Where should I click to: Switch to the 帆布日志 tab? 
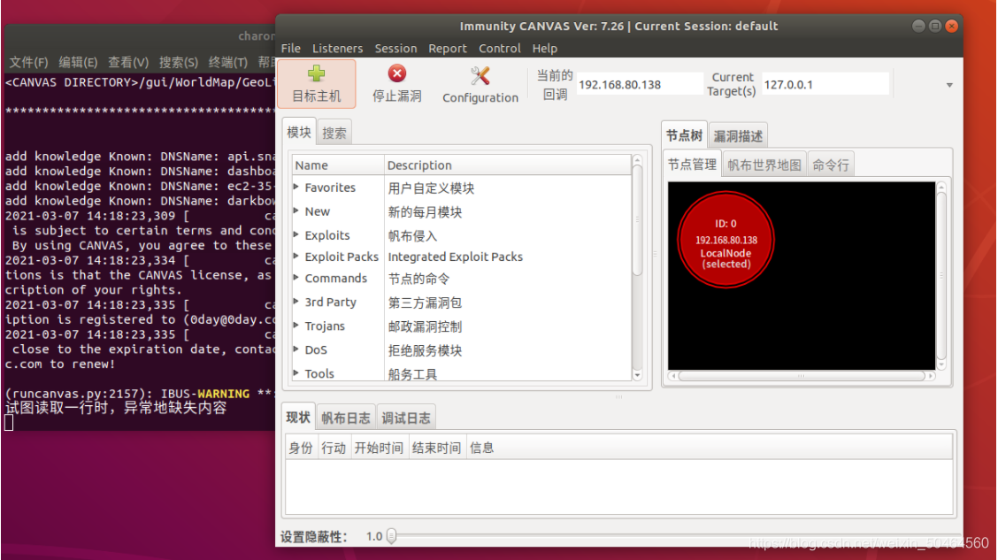pos(346,418)
